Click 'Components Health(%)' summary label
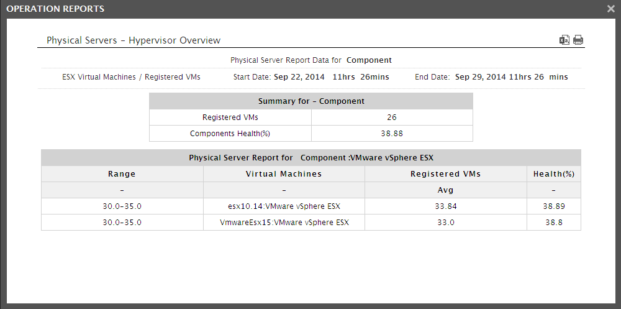This screenshot has height=309, width=621. (x=230, y=134)
